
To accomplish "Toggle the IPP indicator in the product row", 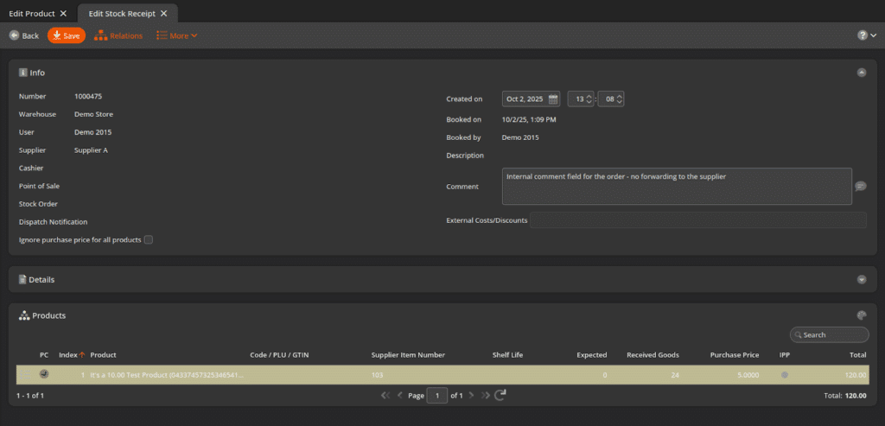I will [784, 375].
